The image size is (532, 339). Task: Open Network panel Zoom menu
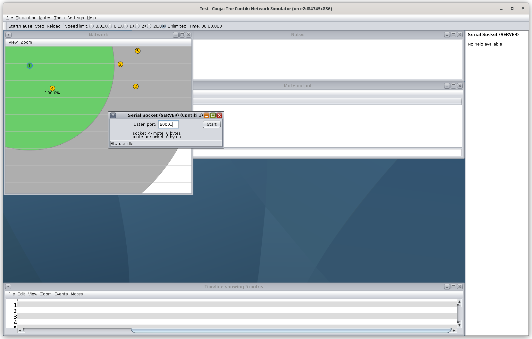26,42
